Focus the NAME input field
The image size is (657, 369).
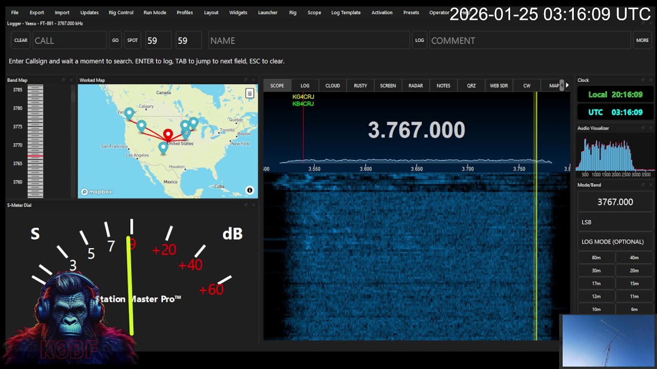(x=309, y=40)
